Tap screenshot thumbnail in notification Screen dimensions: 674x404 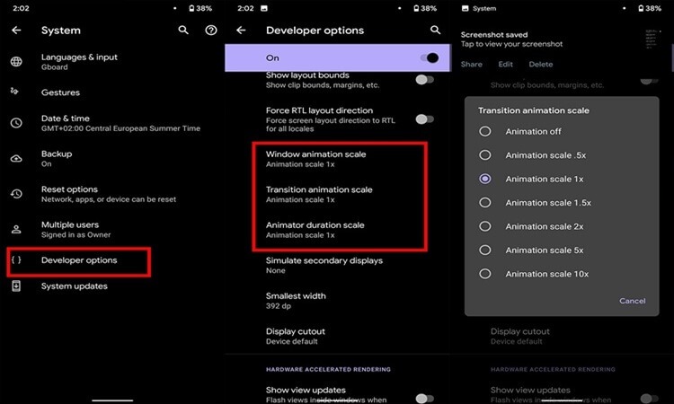pos(652,40)
